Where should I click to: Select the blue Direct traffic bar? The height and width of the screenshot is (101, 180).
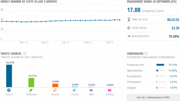tap(9, 76)
